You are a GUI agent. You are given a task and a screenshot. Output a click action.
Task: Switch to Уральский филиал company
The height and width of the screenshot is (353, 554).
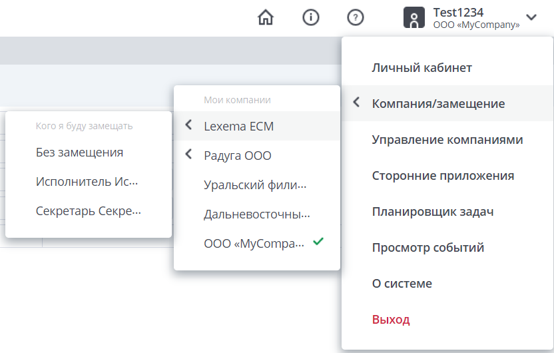tap(256, 185)
